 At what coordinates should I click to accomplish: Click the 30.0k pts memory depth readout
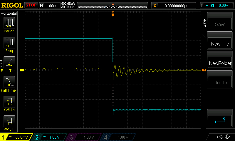point(68,7)
